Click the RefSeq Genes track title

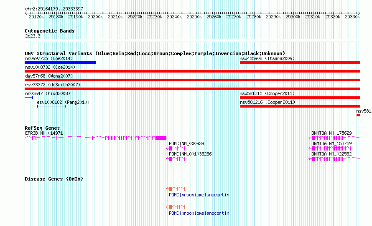click(x=42, y=128)
